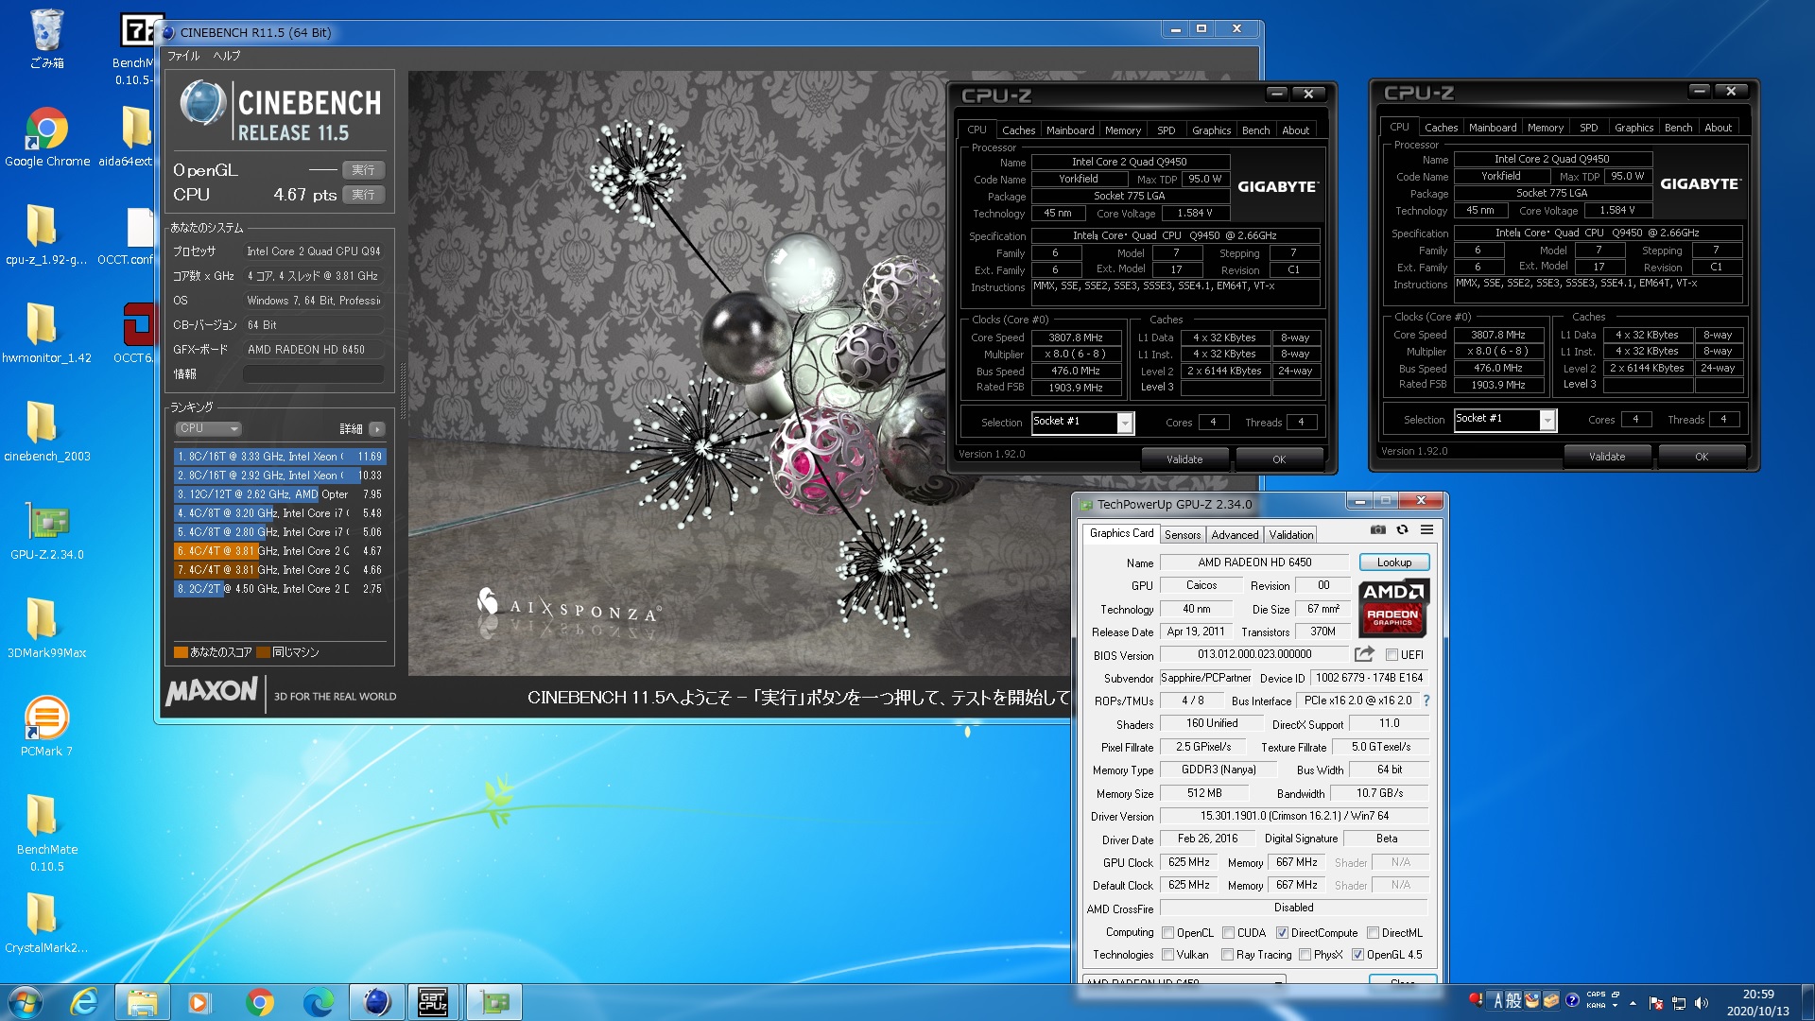
Task: Open the hwmonitor_1.42 folder icon
Action: pyautogui.click(x=46, y=333)
